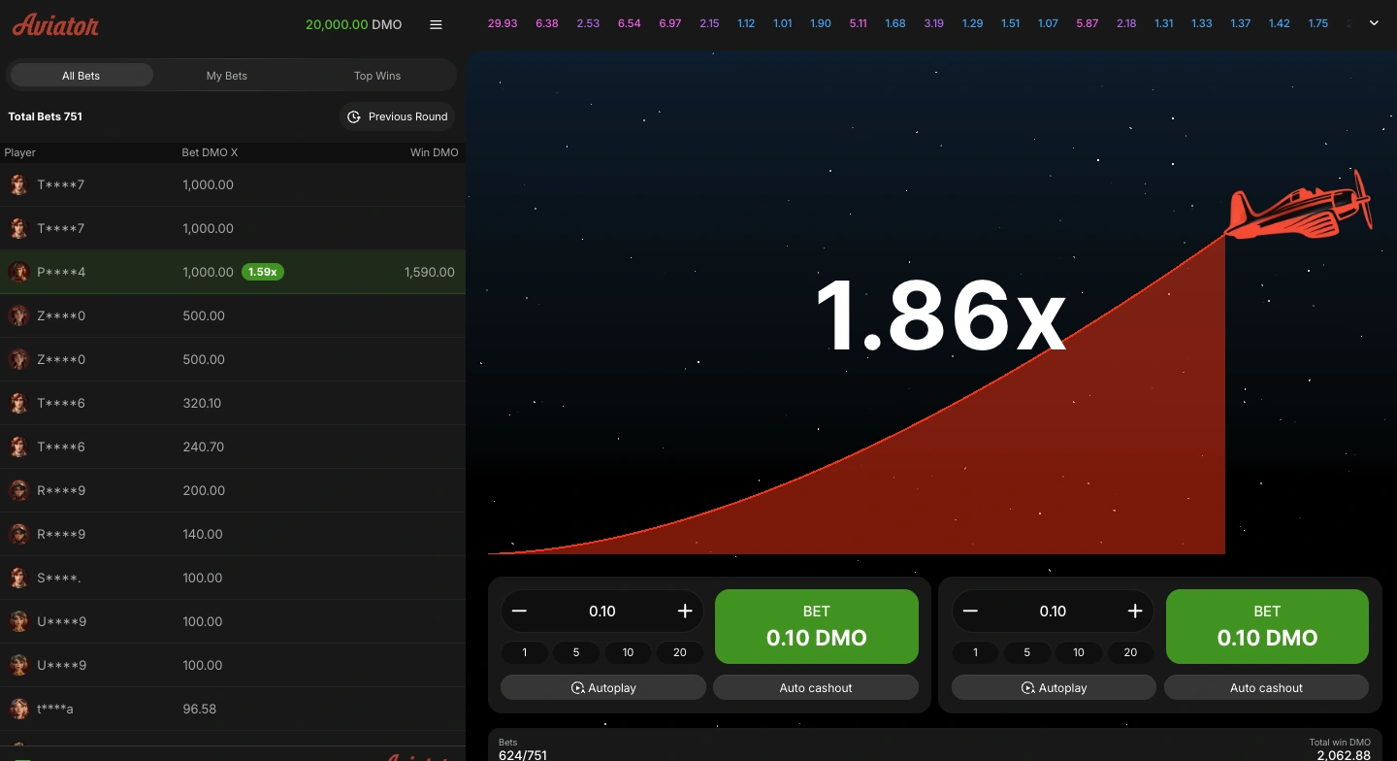The image size is (1397, 761).
Task: Click the avatar of player t****a
Action: (18, 709)
